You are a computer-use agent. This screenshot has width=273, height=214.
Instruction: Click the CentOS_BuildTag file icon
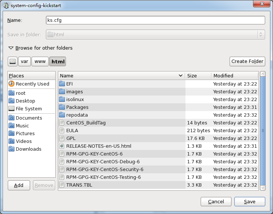(62, 123)
